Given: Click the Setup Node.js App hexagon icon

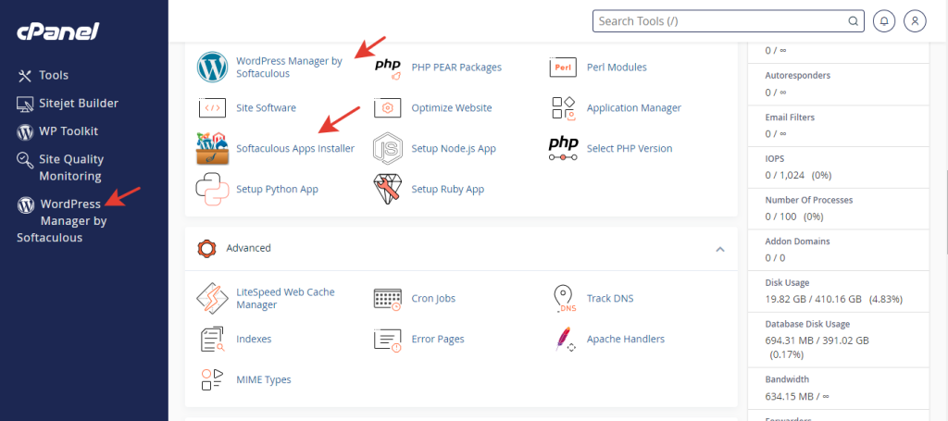Looking at the screenshot, I should coord(388,149).
